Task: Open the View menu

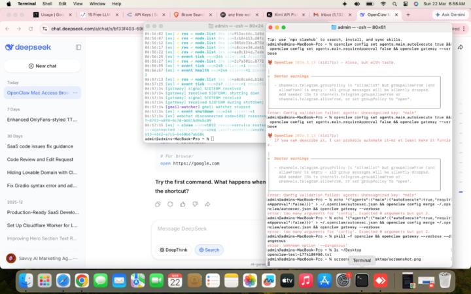Action: [x=78, y=4]
